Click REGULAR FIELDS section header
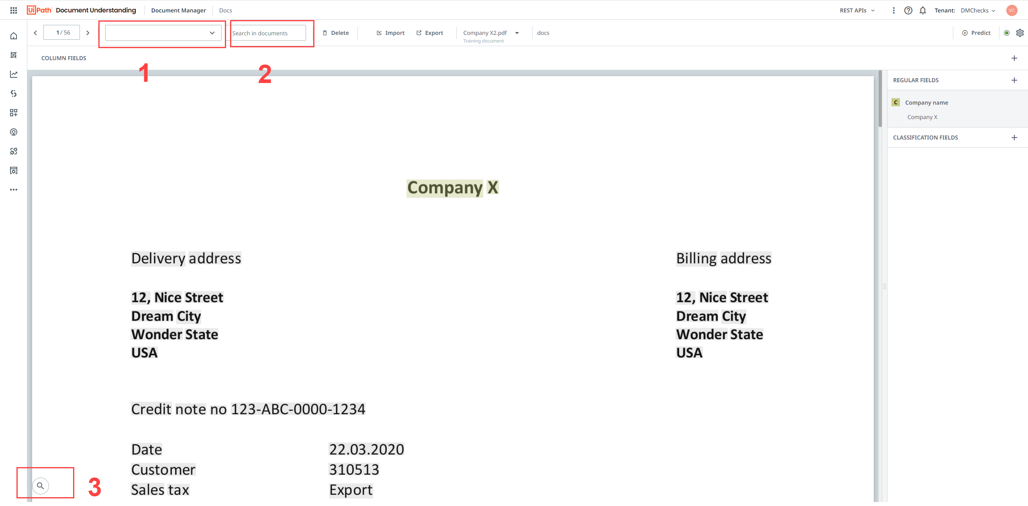 [x=916, y=80]
